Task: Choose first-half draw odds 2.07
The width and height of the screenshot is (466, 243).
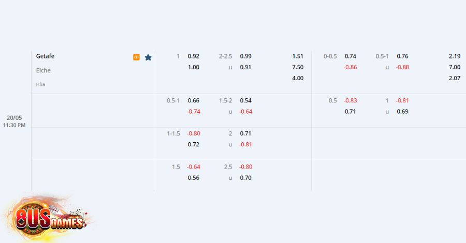Action: click(x=455, y=78)
